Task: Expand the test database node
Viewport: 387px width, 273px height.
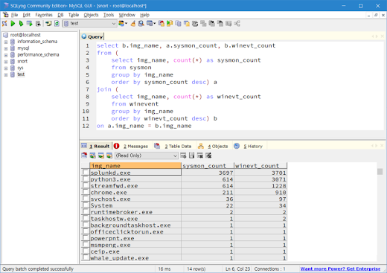Action: [6, 75]
